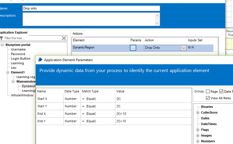Expand the Flags data item group

point(198,130)
